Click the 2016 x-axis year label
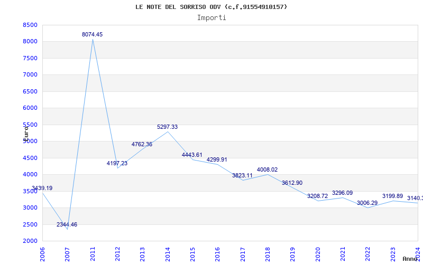 (218, 254)
